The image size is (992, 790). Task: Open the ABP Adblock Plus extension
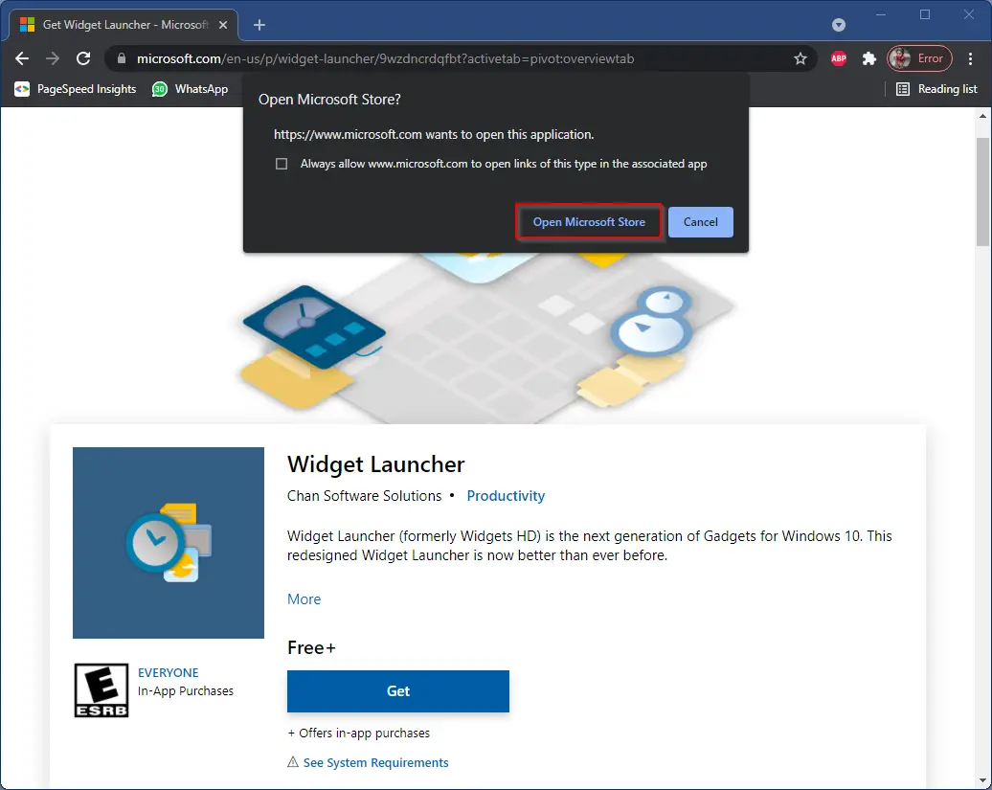[x=839, y=58]
